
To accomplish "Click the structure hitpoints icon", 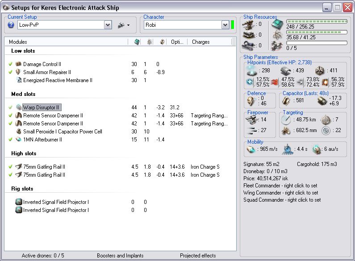I will [x=320, y=71].
